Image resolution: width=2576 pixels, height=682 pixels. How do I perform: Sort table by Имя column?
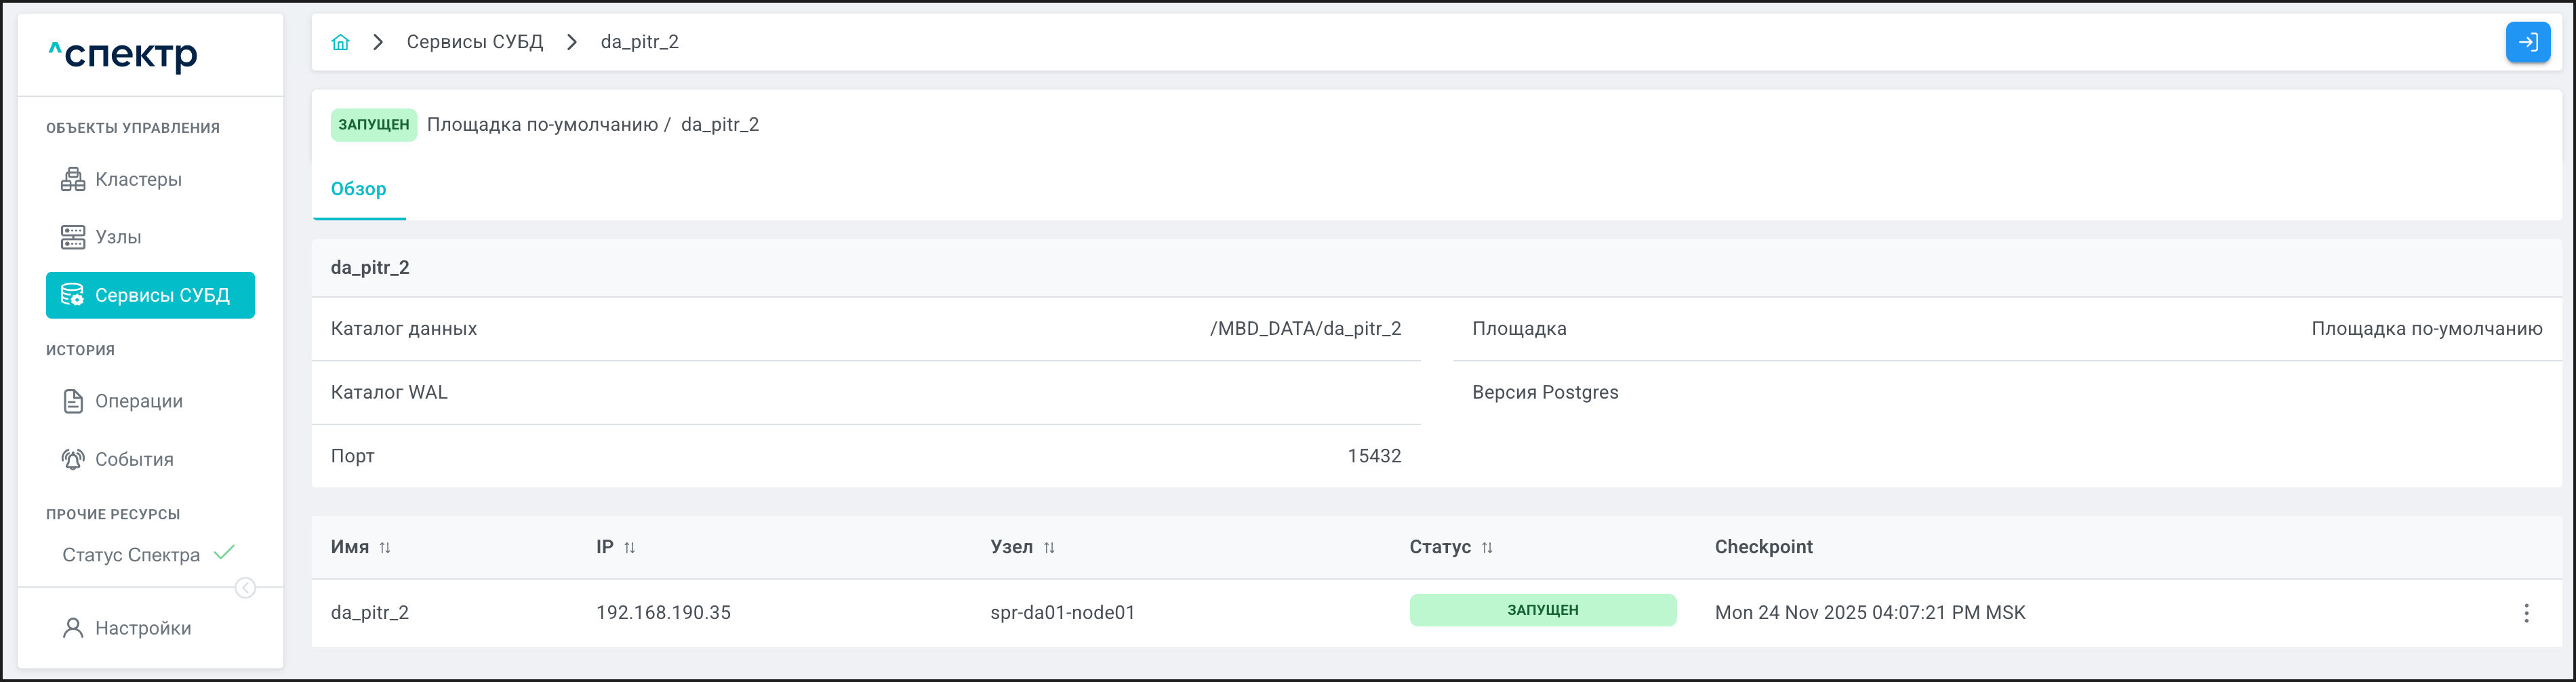tap(385, 548)
